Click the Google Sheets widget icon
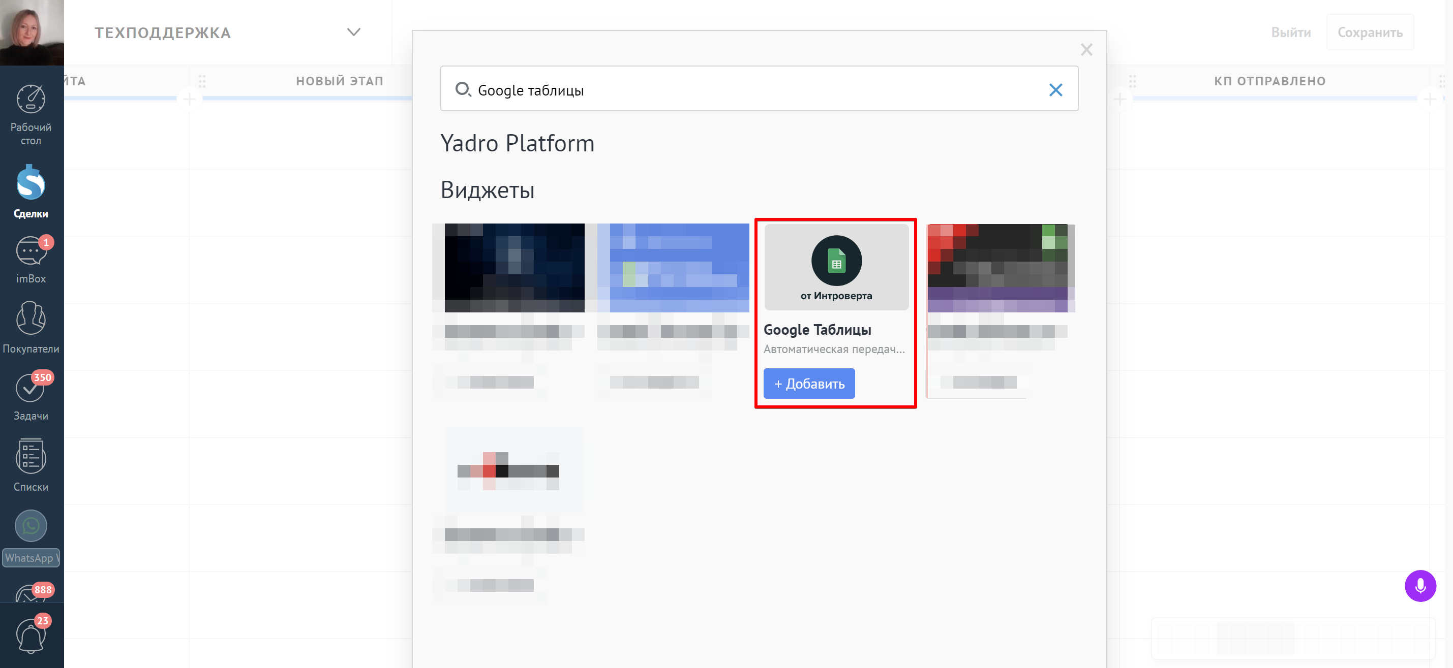Viewport: 1453px width, 668px height. coord(836,261)
